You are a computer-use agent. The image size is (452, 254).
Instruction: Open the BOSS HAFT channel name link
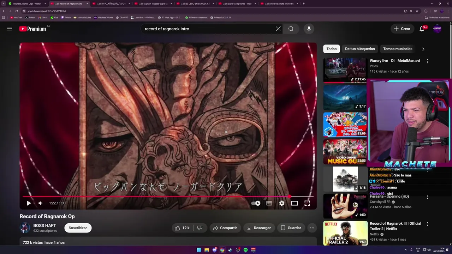pyautogui.click(x=44, y=226)
